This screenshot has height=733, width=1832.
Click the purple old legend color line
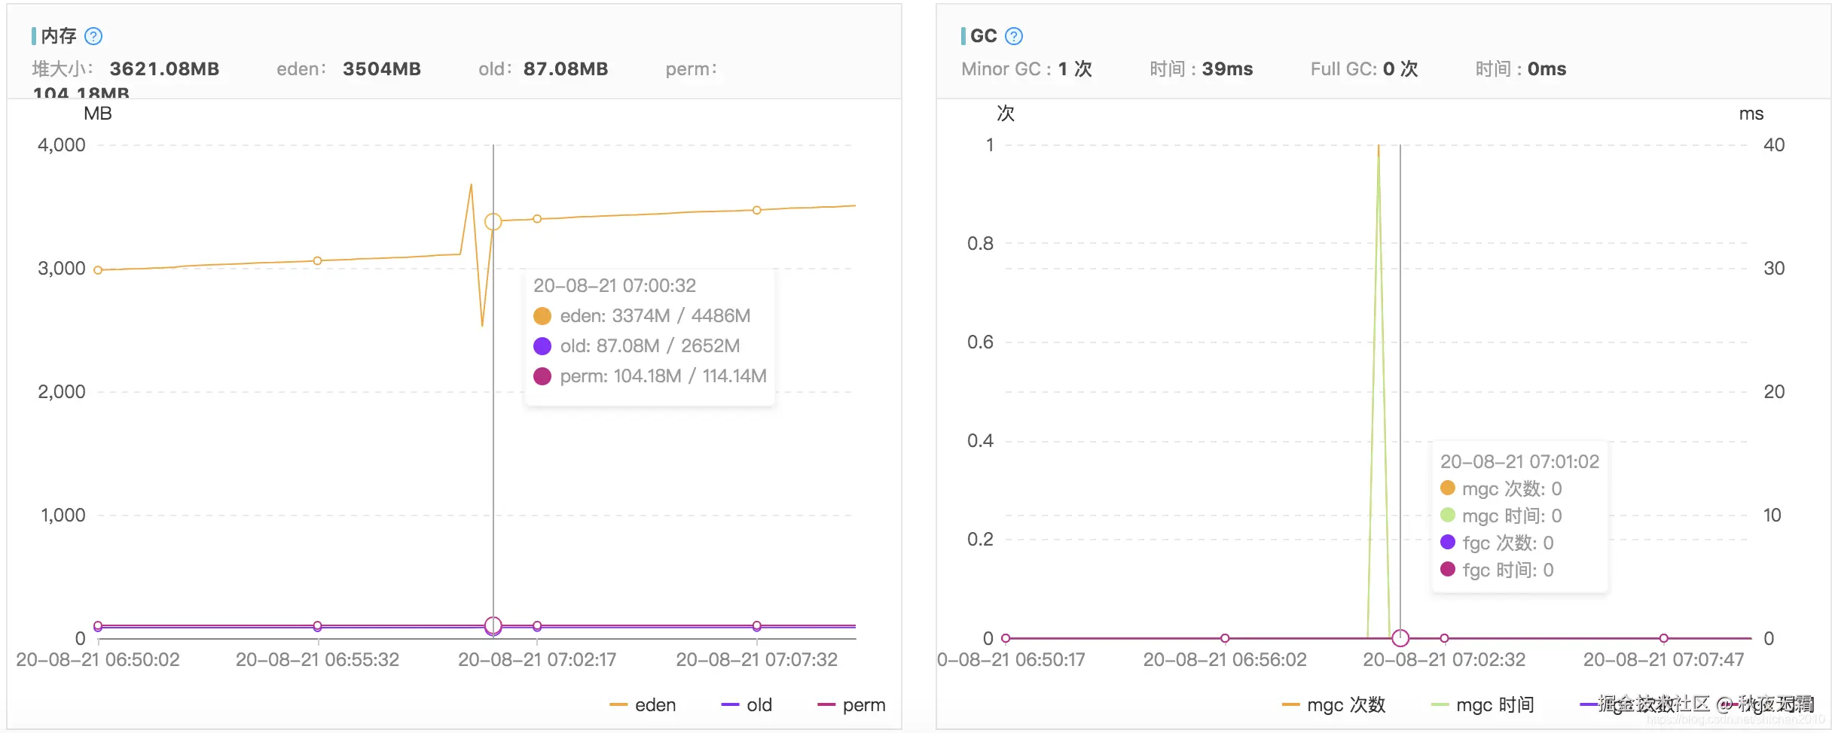point(730,705)
